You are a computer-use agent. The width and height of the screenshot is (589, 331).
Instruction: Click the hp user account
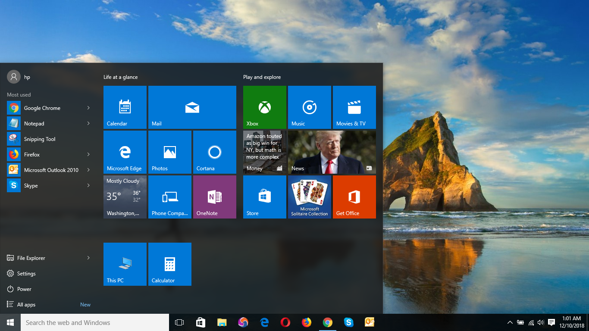pos(19,77)
